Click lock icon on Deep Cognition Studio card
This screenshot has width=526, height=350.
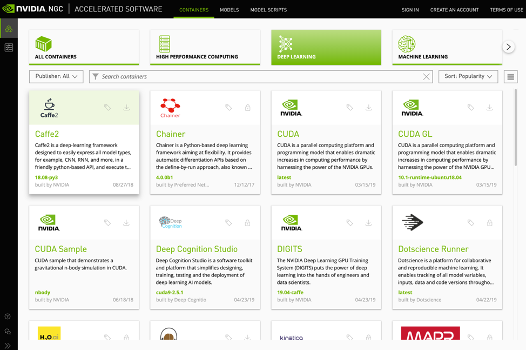pyautogui.click(x=247, y=223)
